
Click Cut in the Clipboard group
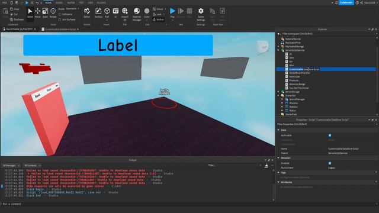[x=14, y=14]
